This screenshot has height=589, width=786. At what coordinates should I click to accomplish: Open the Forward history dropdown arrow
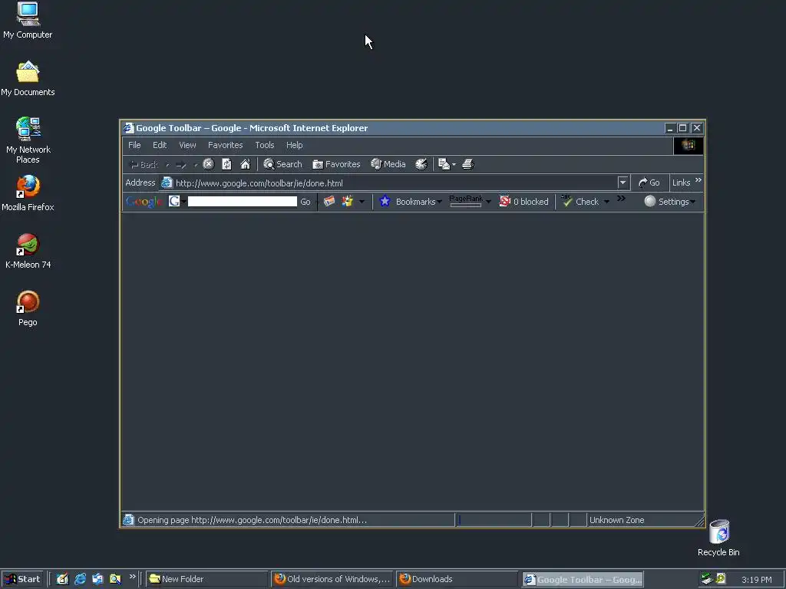(196, 165)
